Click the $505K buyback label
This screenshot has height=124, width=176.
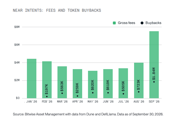123,86
